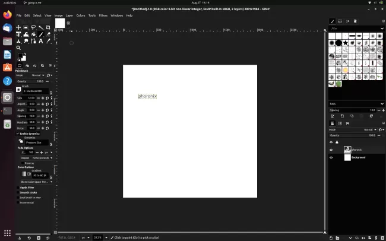Open the Filters menu

click(x=103, y=15)
